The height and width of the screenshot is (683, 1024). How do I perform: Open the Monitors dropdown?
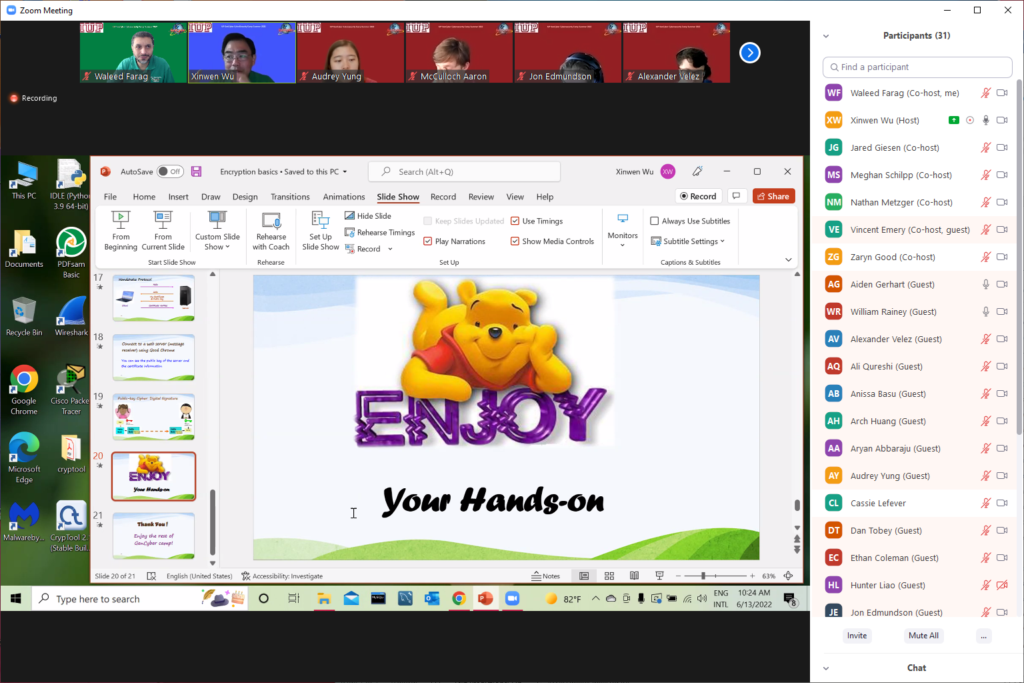(x=623, y=231)
